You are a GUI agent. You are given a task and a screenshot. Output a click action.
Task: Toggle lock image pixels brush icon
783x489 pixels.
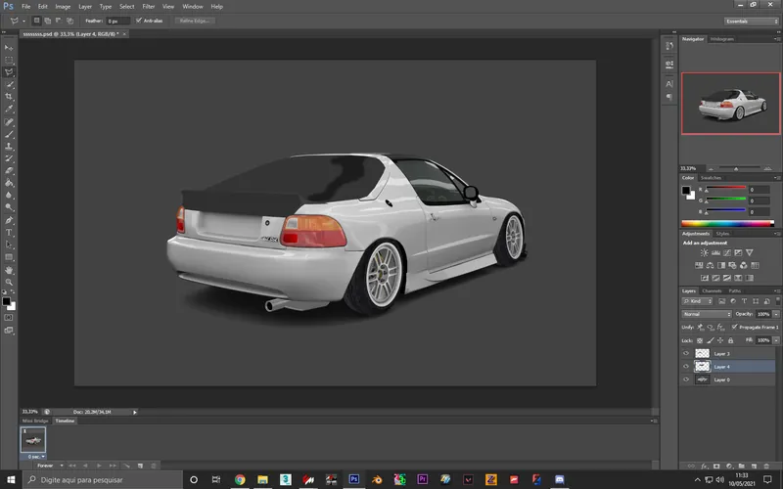point(711,340)
